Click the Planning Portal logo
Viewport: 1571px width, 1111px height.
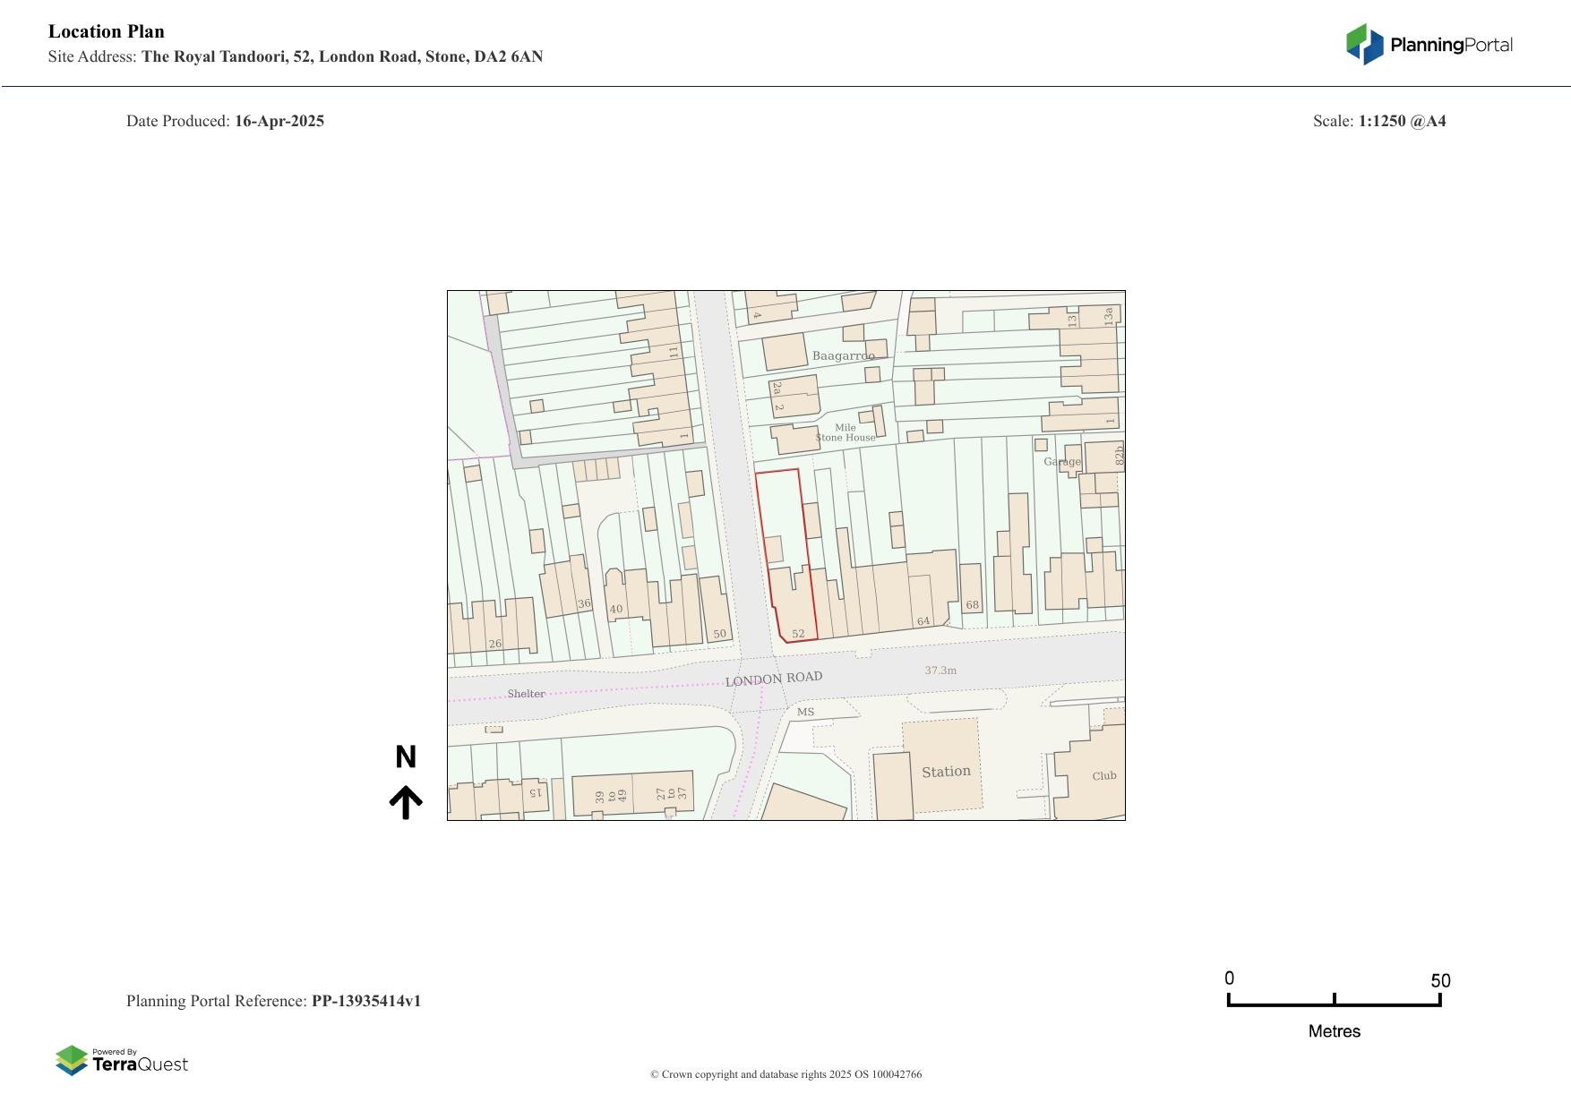click(1429, 45)
